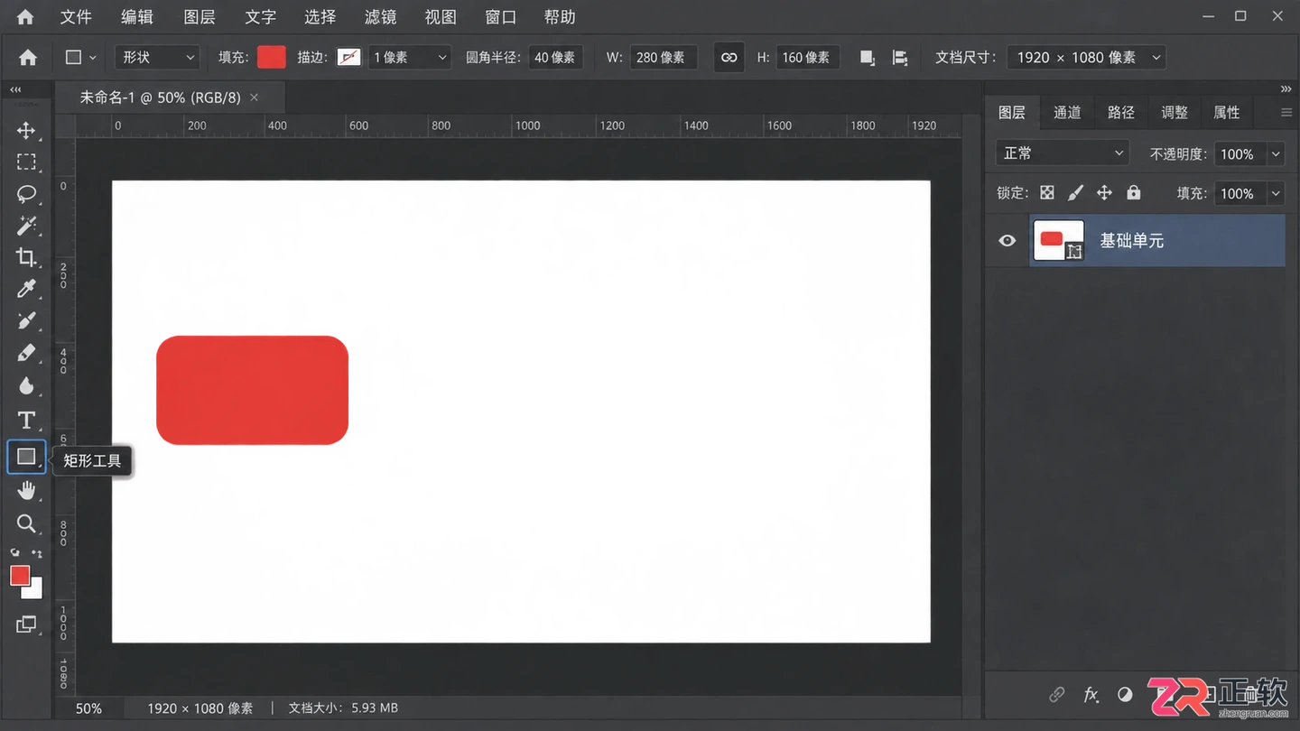Open the 形状 tool mode dropdown

coord(156,57)
